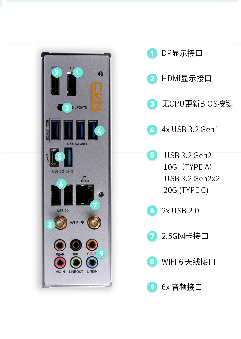Click the "4x USB 3.2 Gen1" legend label
The image size is (241, 339).
point(190,129)
